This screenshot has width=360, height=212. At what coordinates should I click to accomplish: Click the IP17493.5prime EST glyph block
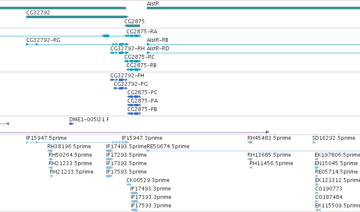pos(109,151)
